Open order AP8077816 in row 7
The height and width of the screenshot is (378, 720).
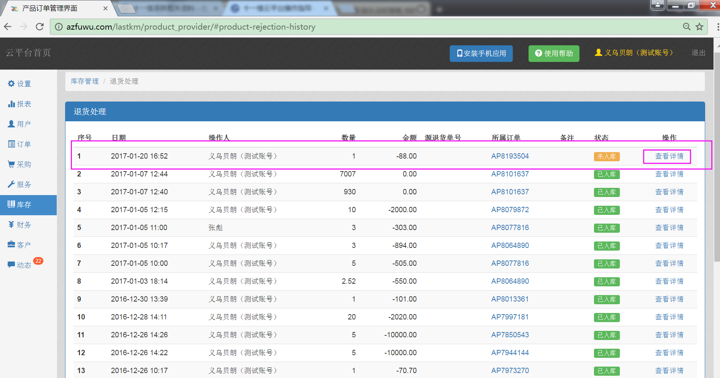[x=510, y=264]
